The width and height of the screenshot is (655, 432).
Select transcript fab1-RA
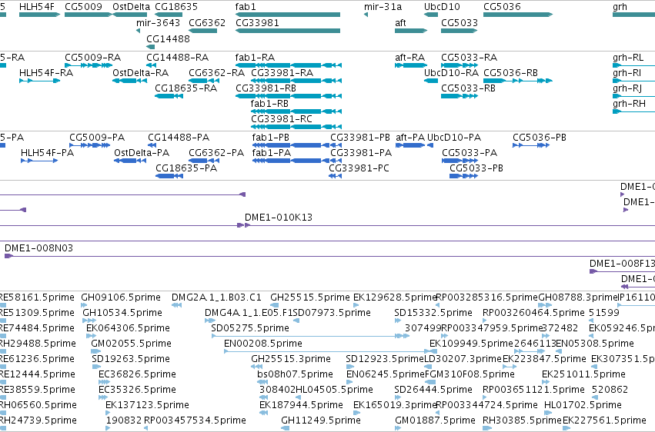click(255, 57)
